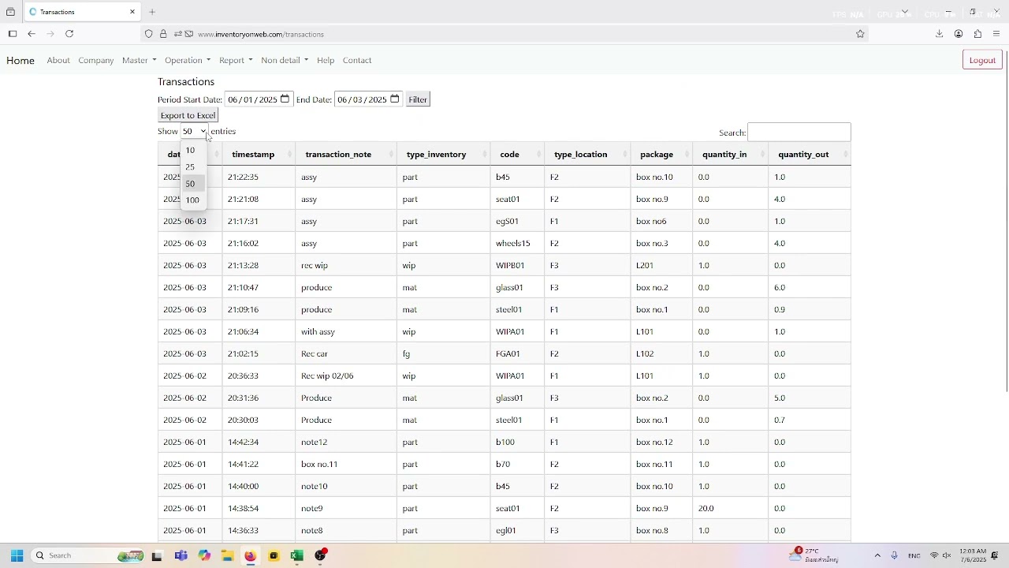Screen dimensions: 1009x568
Task: Open Excel from the Windows taskbar
Action: (x=296, y=556)
